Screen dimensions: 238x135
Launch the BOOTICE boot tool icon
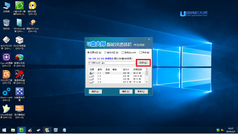point(6,43)
